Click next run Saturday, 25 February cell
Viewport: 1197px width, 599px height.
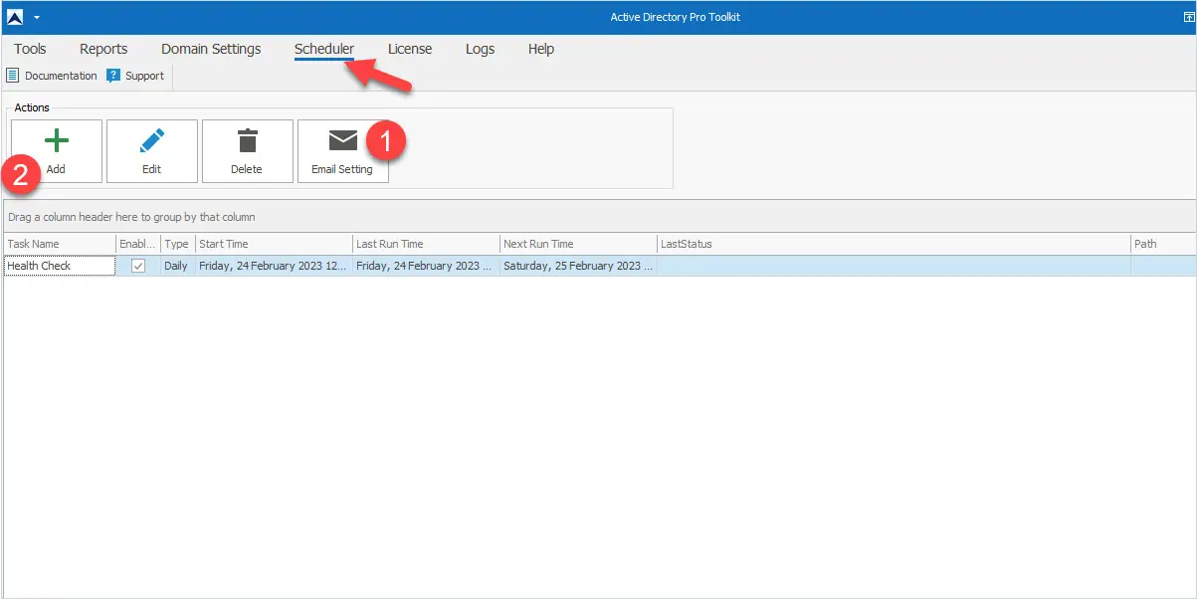tap(578, 266)
